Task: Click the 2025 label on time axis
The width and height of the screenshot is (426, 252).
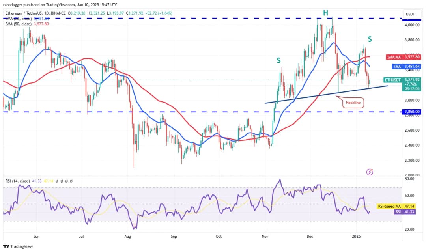Action: pyautogui.click(x=356, y=237)
